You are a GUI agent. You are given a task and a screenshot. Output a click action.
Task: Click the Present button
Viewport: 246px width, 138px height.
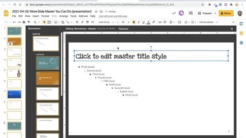[x=205, y=13]
